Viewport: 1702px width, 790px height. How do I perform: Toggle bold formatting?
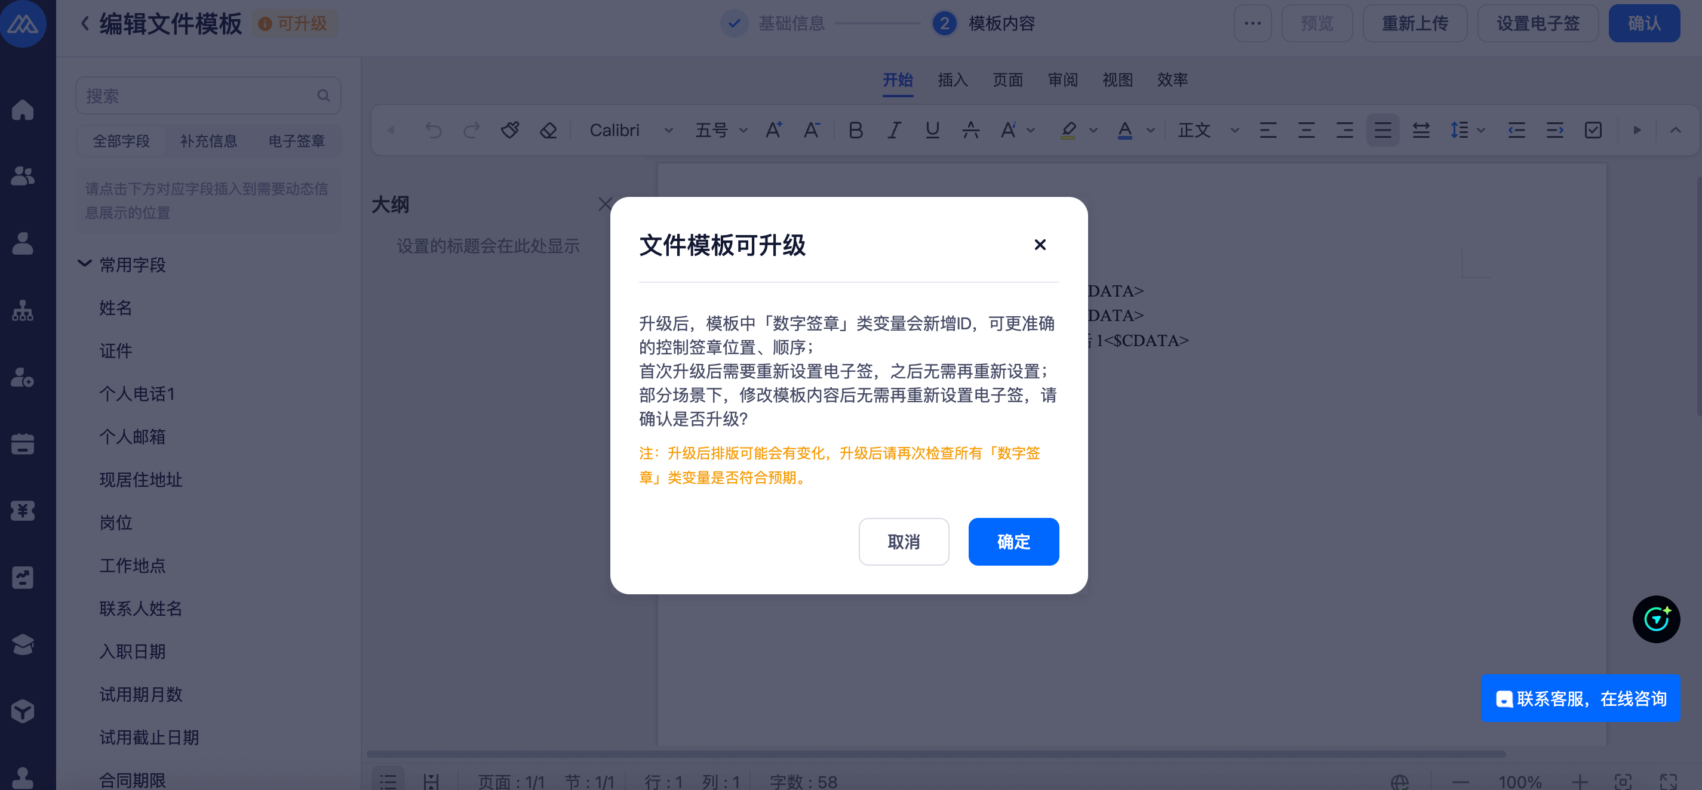click(x=855, y=130)
